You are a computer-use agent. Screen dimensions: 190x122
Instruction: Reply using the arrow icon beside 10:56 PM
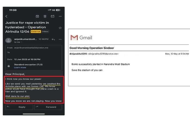click(x=53, y=39)
